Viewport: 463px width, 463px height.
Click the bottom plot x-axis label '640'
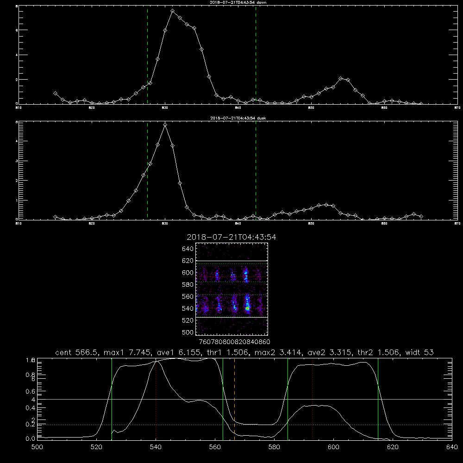[x=452, y=447]
